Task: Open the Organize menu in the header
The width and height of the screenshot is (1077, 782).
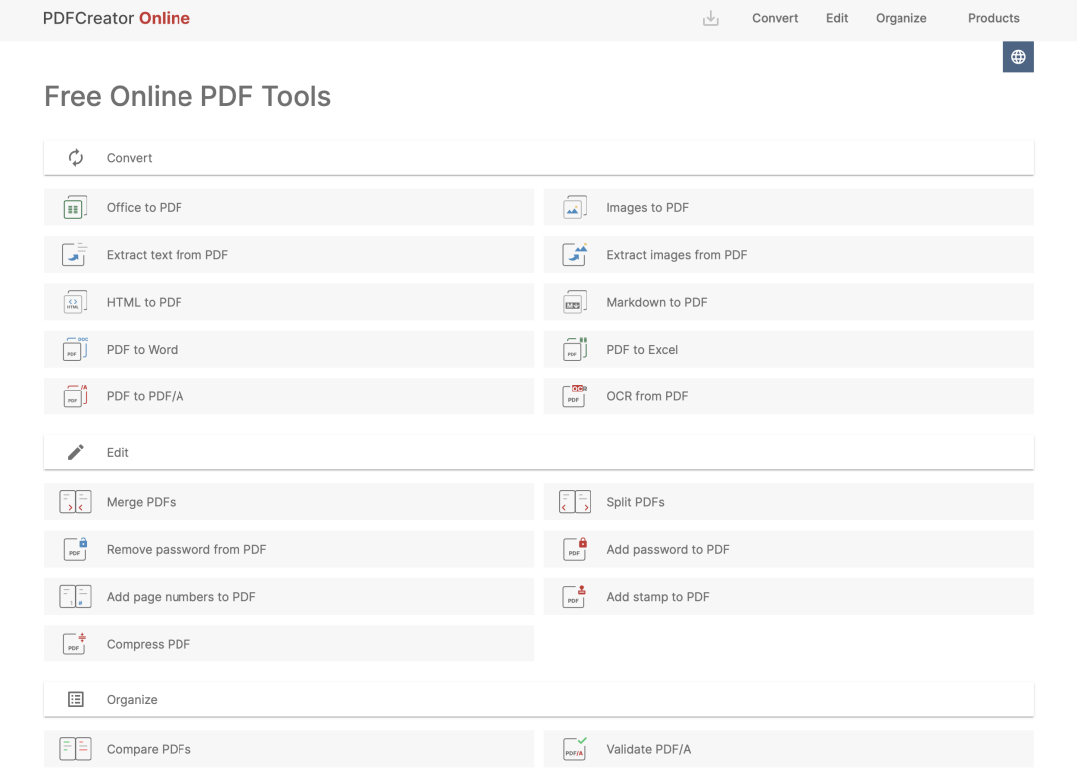Action: click(x=900, y=18)
